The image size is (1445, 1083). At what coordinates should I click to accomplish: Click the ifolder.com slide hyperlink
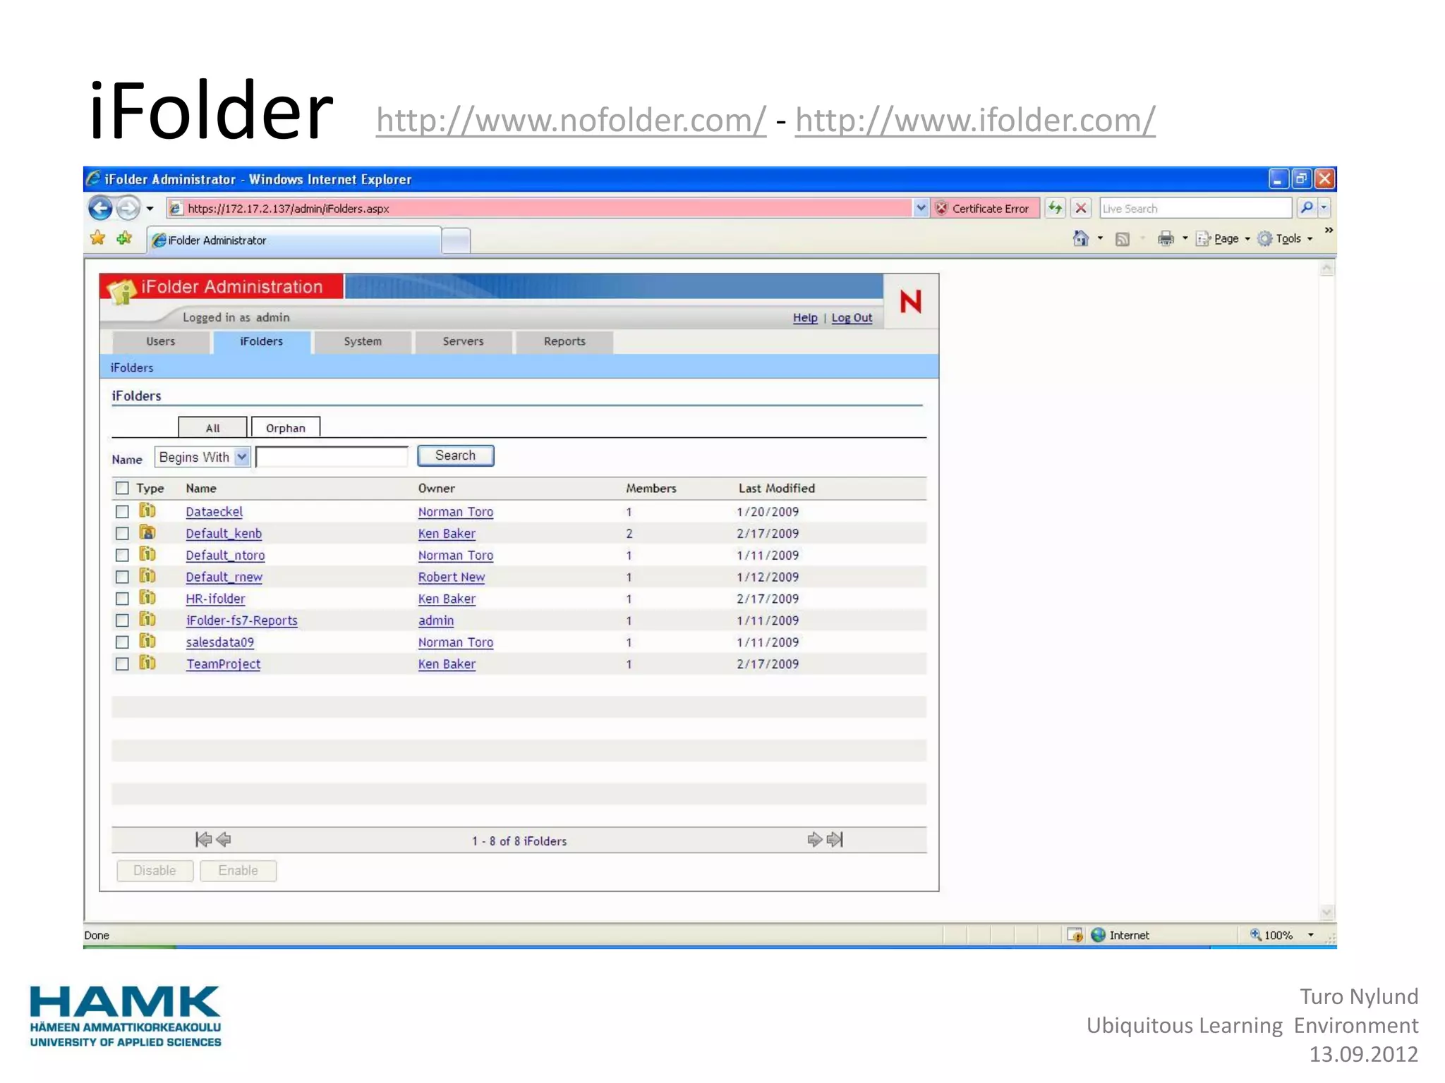point(975,120)
